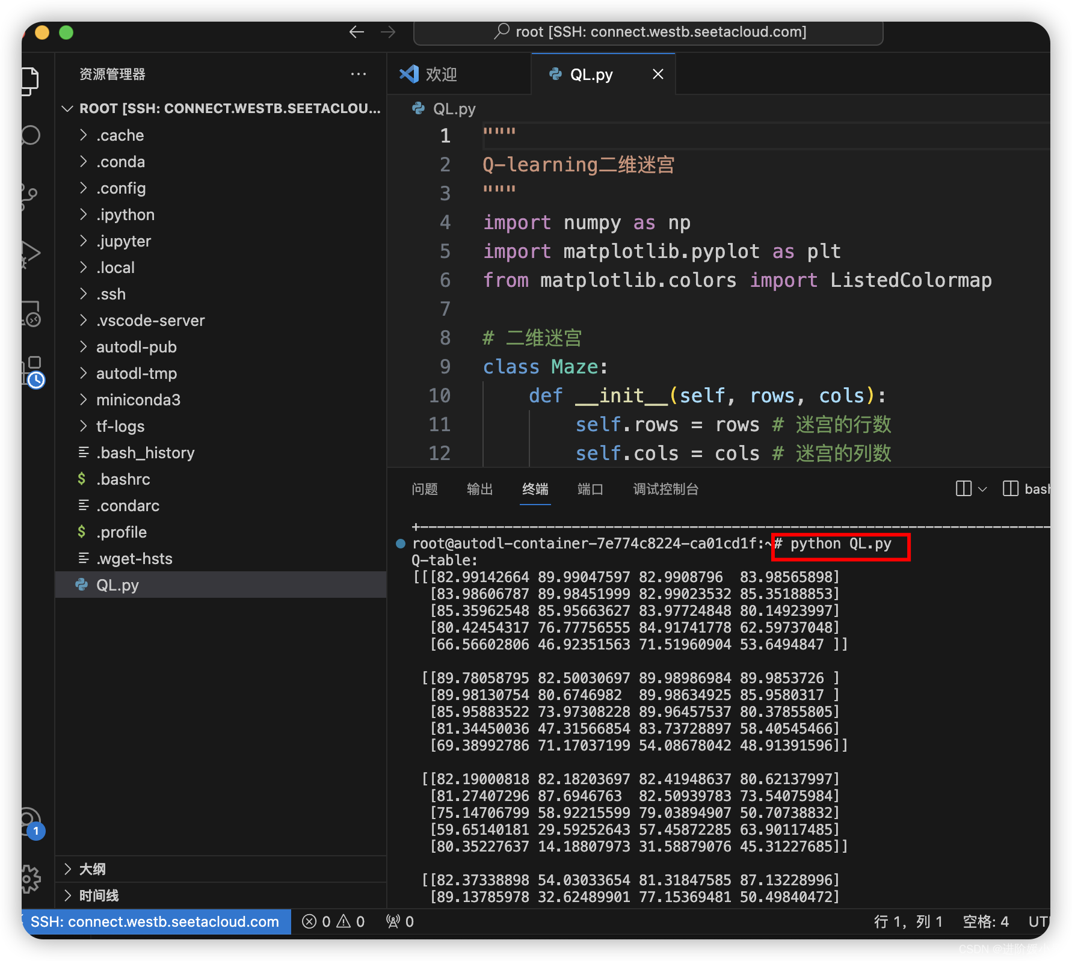Image resolution: width=1072 pixels, height=961 pixels.
Task: Collapse the ROOT workspace folder section
Action: click(221, 108)
